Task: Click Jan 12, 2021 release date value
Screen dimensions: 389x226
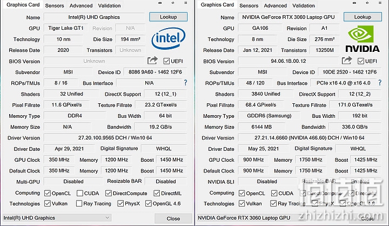Action: pyautogui.click(x=258, y=50)
